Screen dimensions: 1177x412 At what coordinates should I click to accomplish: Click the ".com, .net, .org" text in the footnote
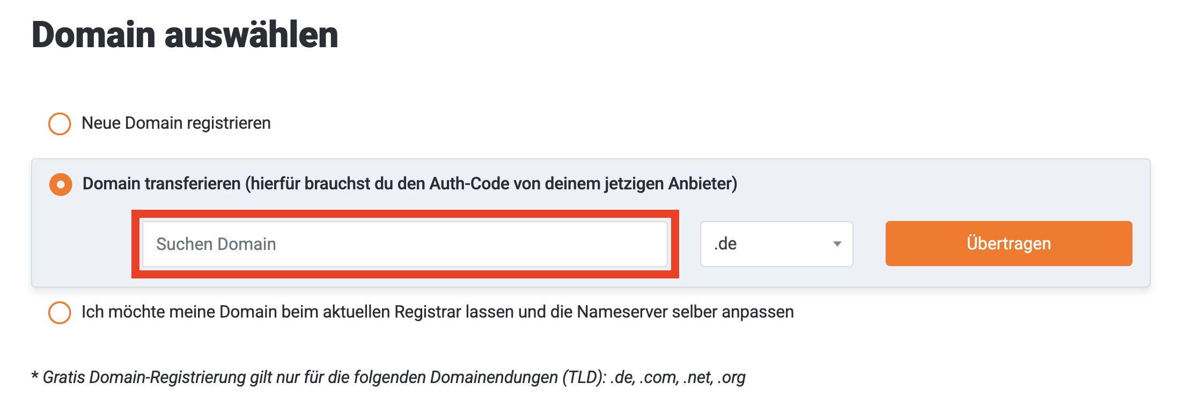[x=692, y=377]
